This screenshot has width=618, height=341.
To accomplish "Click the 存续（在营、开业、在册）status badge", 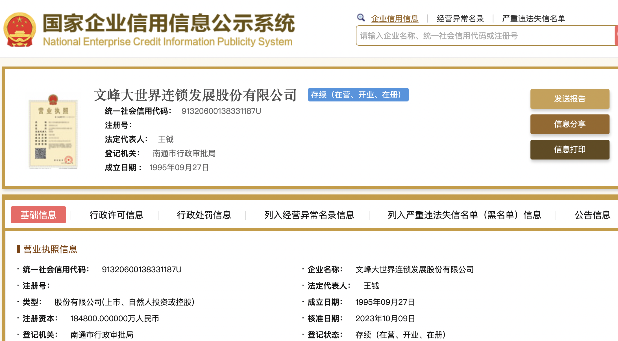I will 358,95.
